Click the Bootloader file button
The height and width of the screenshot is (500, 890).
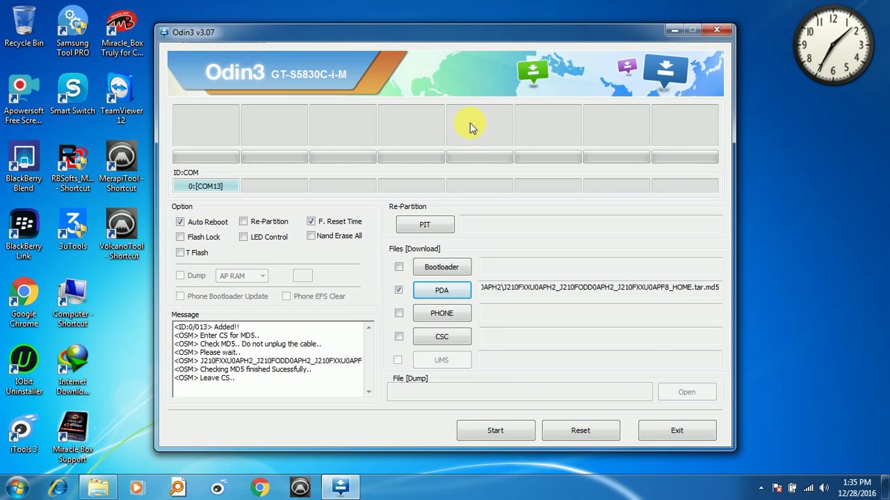[442, 267]
